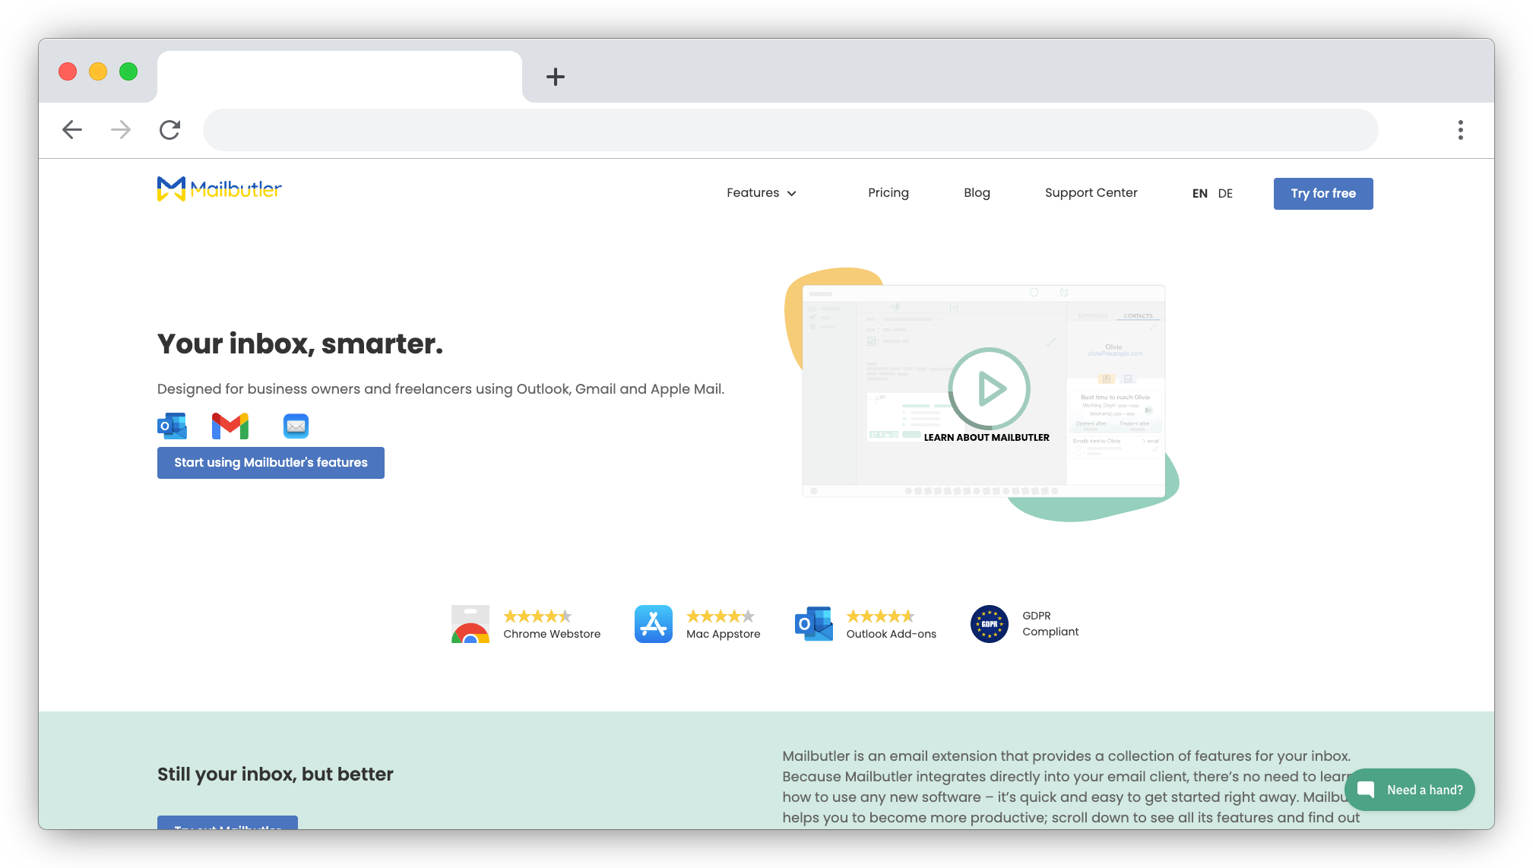Click the Outlook Add-ons label
Viewport: 1533px width, 868px height.
point(892,634)
